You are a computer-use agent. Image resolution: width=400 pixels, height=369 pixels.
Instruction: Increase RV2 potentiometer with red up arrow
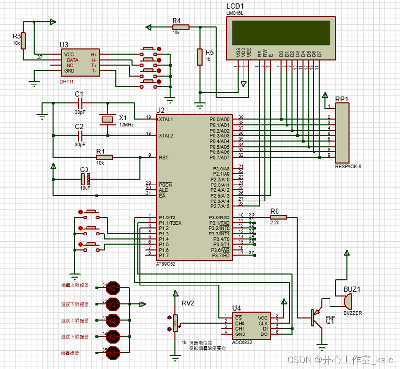[x=169, y=317]
